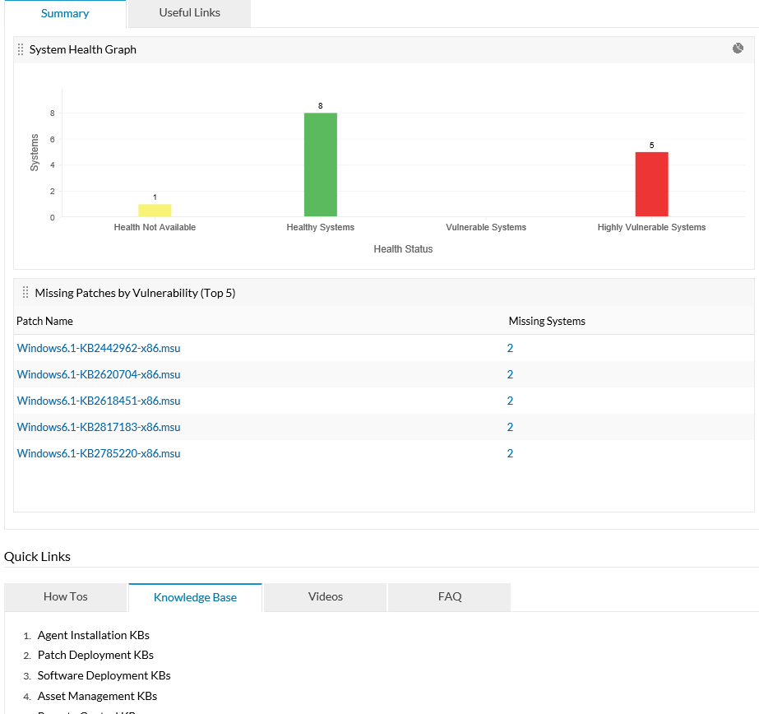Select the Knowledge Base tab
The image size is (759, 714).
195,597
